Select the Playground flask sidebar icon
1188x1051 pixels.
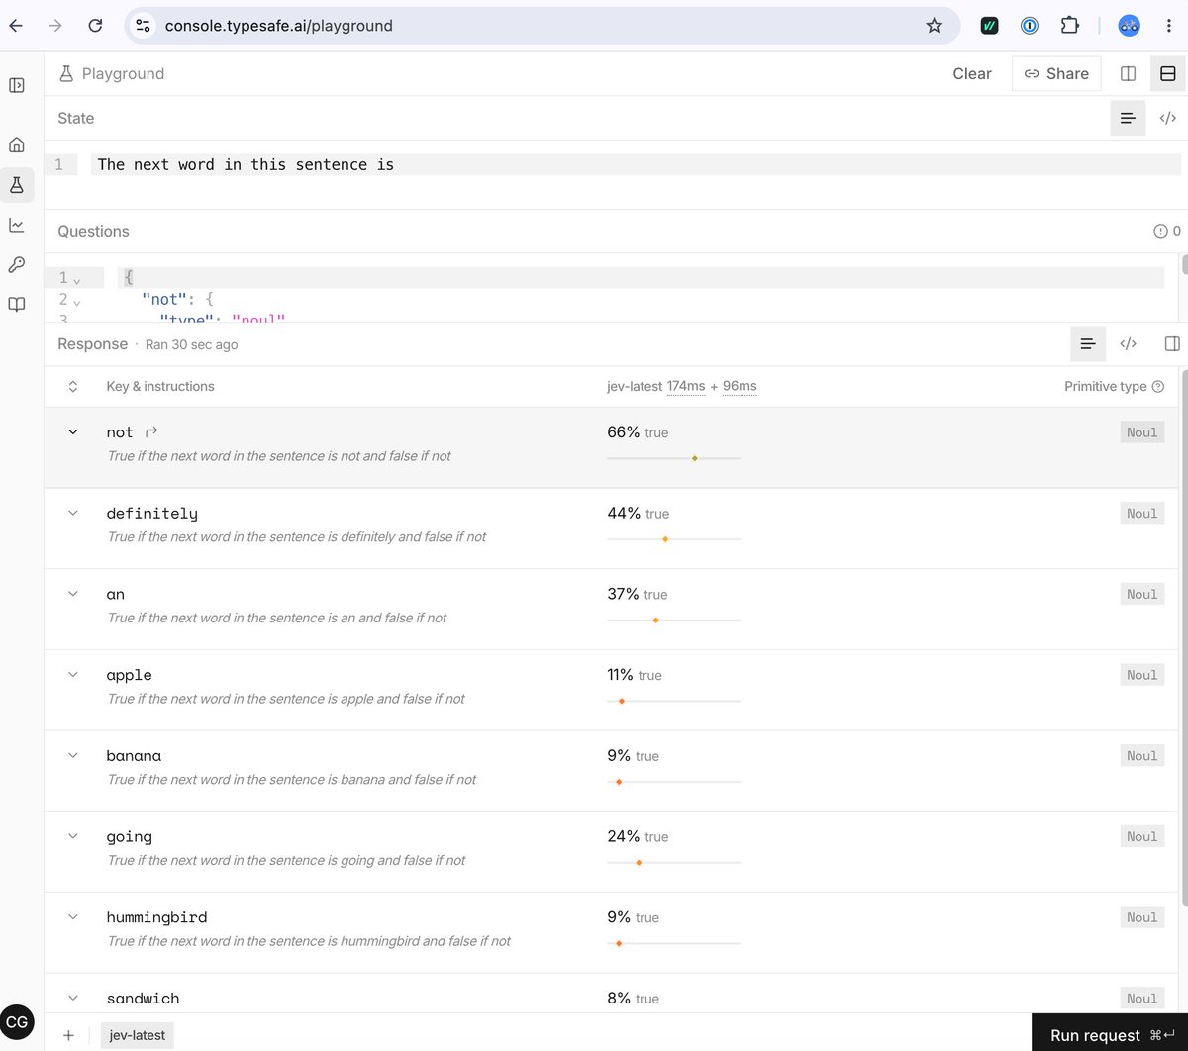coord(17,184)
